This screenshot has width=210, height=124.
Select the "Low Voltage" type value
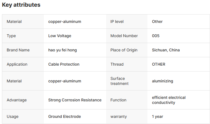point(60,36)
